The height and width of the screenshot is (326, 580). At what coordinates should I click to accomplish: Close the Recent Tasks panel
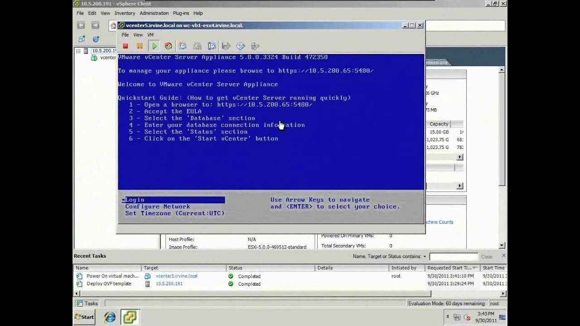503,256
